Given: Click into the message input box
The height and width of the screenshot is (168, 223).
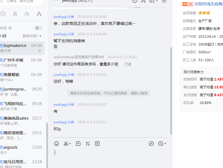Looking at the screenshot, I should [110, 157].
